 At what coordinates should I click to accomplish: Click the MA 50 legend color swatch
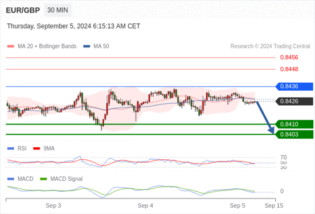87,46
